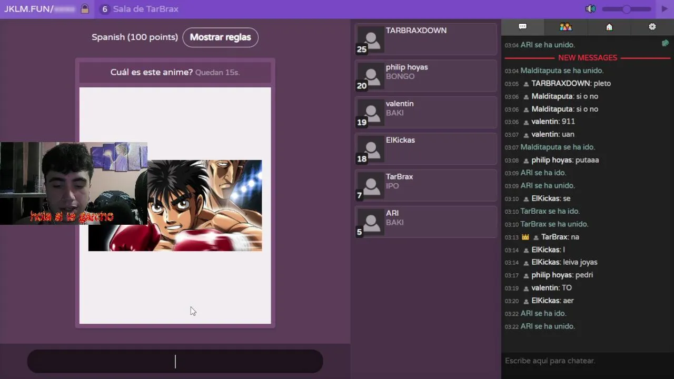Click the 'NEW MESSAGES' divider label
Viewport: 674px width, 379px height.
coord(588,58)
